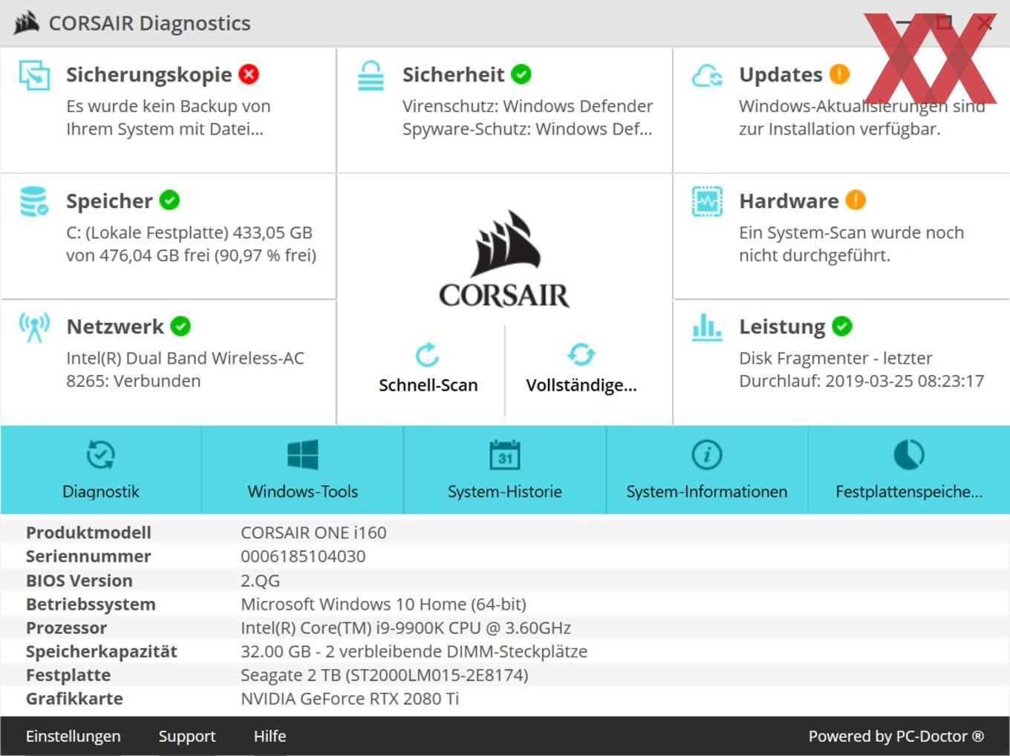The image size is (1010, 756).
Task: Open the Hilfe footer link
Action: 270,737
